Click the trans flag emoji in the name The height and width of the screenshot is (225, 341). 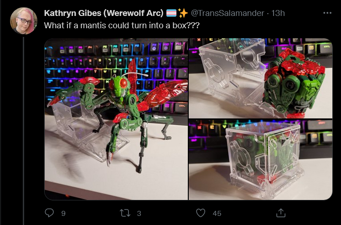[x=171, y=13]
